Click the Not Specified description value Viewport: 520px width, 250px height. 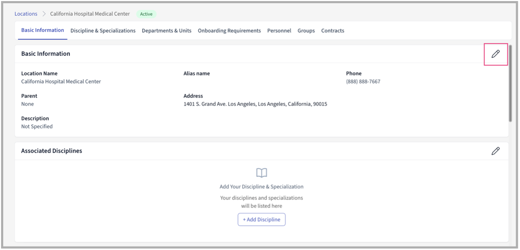(x=37, y=127)
